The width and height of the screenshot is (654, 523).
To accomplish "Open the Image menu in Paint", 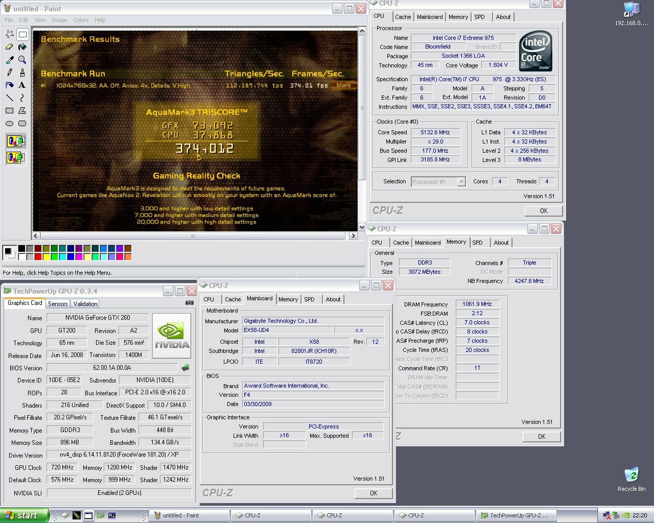I will click(x=59, y=20).
